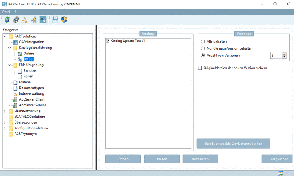Click the Material document icon
This screenshot has width=294, height=176.
click(x=15, y=82)
